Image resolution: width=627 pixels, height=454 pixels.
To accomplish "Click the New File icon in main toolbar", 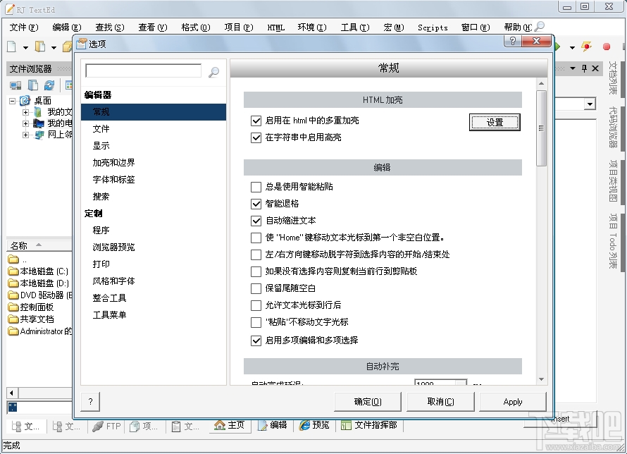I will (11, 47).
